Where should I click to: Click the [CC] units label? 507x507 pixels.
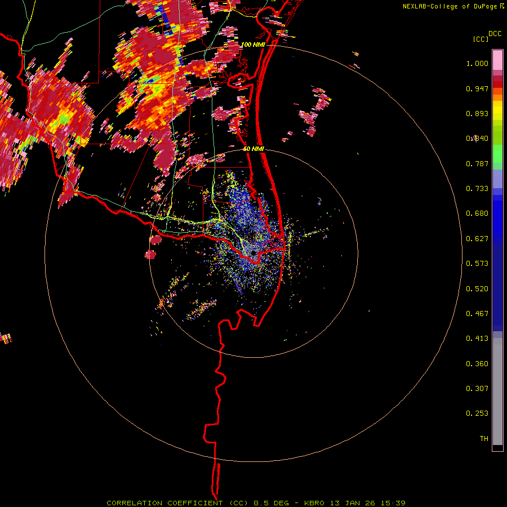(x=481, y=39)
